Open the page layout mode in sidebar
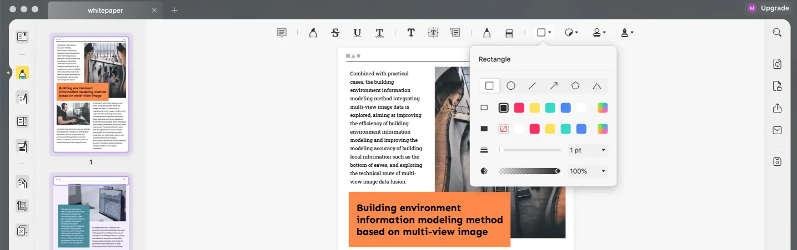 click(x=22, y=121)
